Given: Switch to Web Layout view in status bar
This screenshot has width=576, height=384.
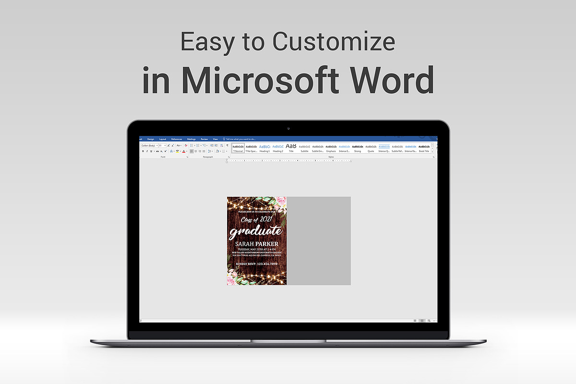Looking at the screenshot, I should pos(429,321).
